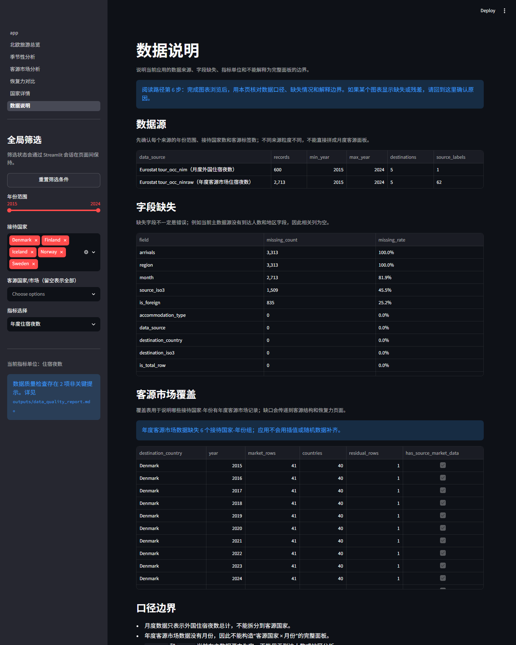Sort by the missing_rate column header
The width and height of the screenshot is (516, 645).
tap(429, 240)
